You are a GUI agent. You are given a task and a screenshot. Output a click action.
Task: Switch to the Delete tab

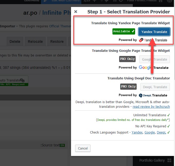[x=15, y=41]
